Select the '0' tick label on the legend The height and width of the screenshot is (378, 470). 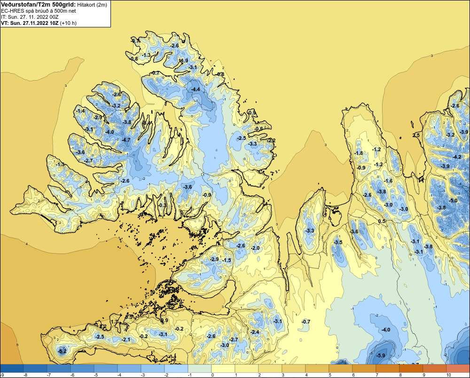click(212, 375)
